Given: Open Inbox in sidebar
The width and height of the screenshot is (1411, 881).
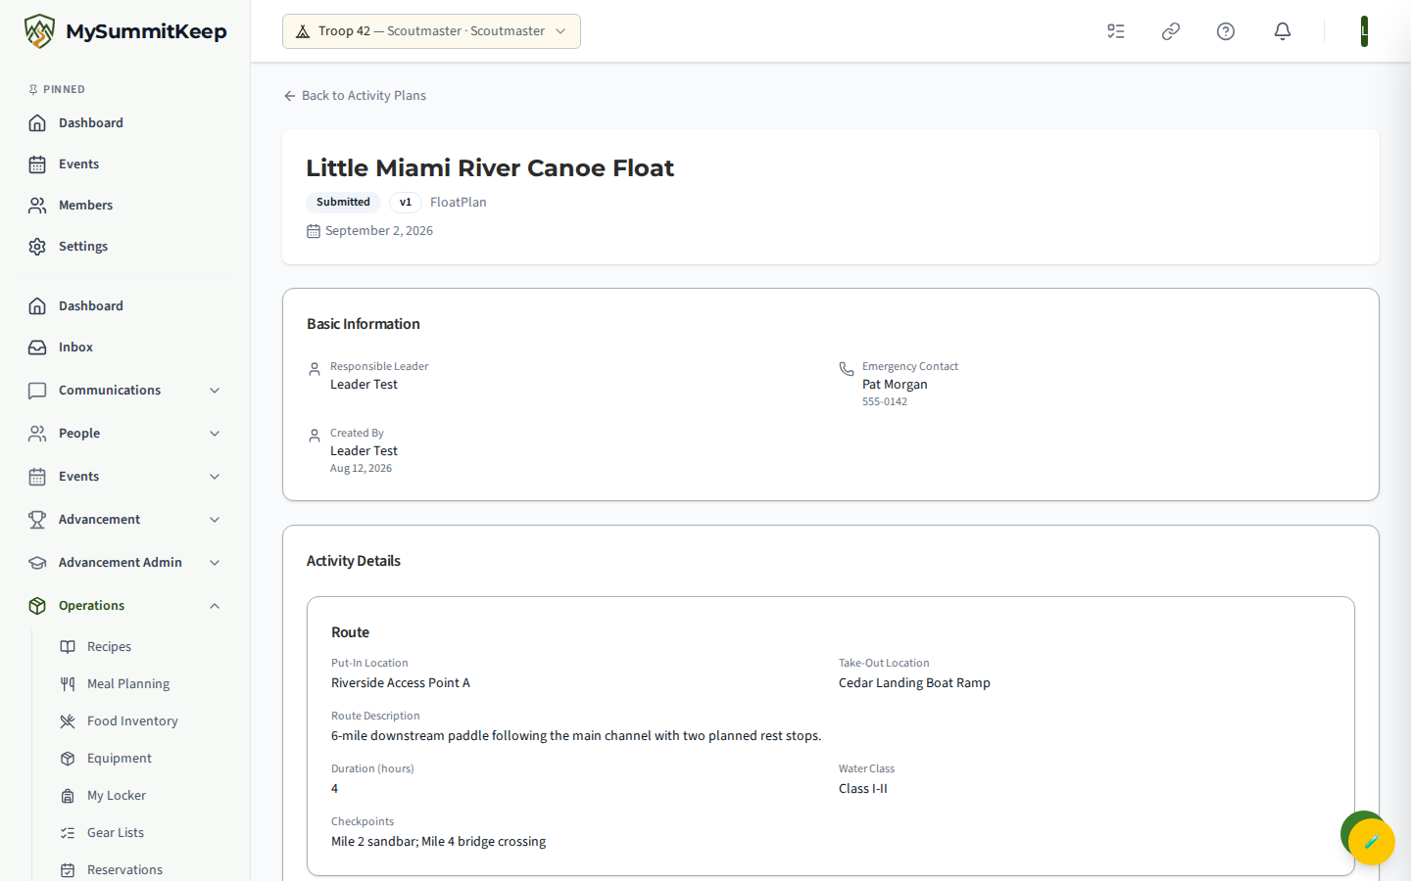Looking at the screenshot, I should 125,347.
